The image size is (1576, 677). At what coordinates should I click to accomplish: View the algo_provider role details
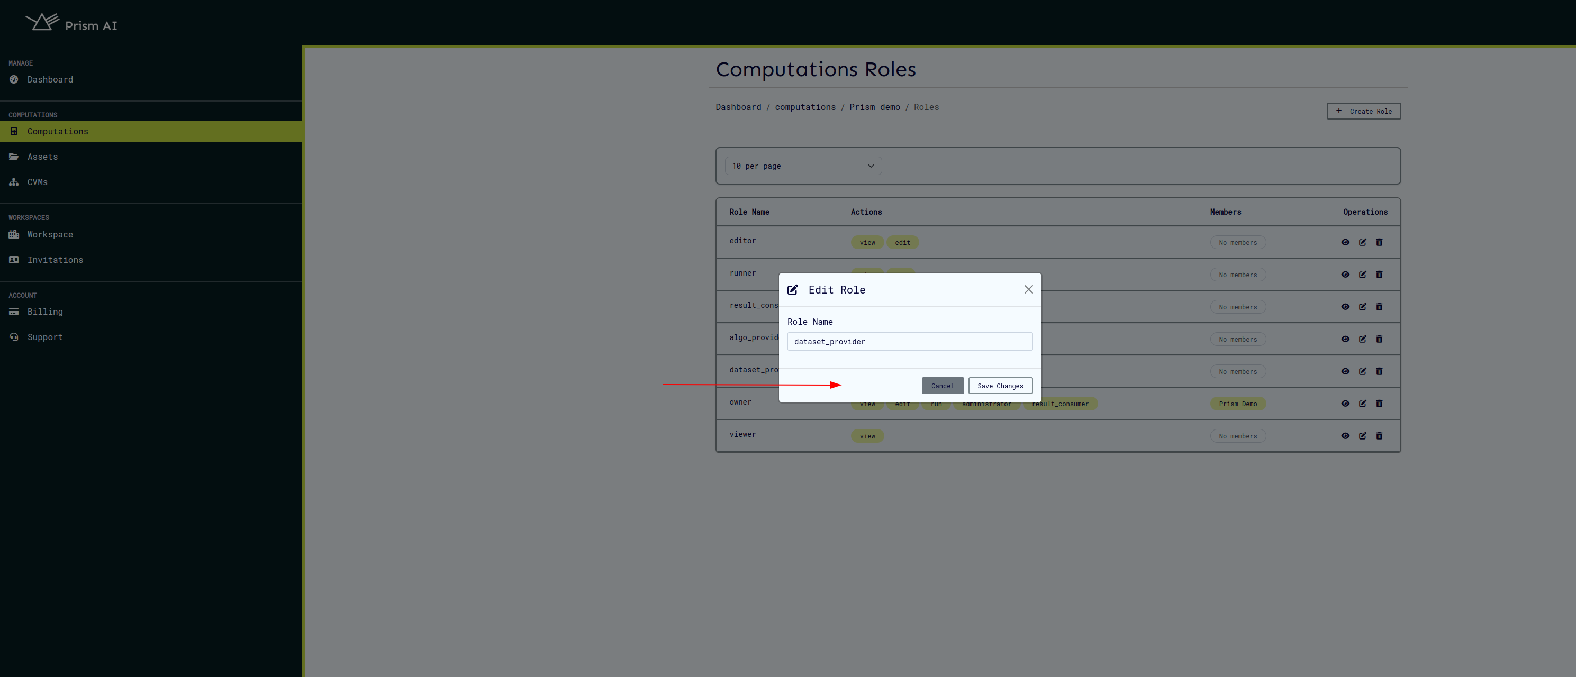pyautogui.click(x=1345, y=339)
